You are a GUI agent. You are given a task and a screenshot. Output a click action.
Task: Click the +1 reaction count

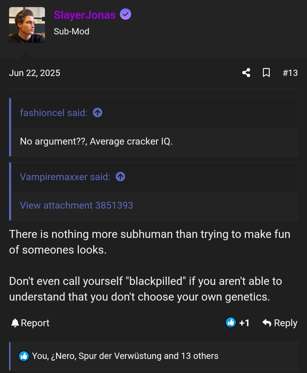(x=244, y=323)
